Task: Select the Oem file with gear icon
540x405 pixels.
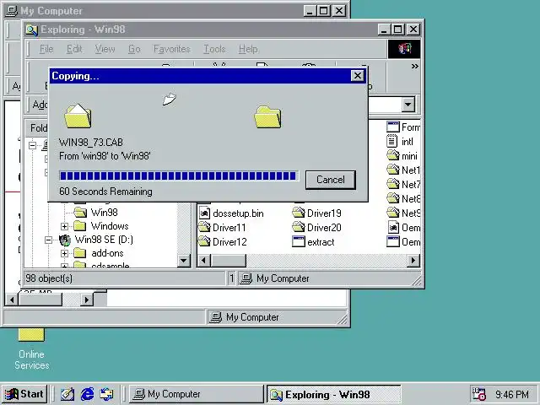Action: 403,228
